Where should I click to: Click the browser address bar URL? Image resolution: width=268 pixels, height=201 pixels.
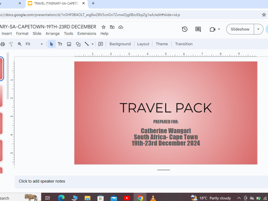pyautogui.click(x=90, y=15)
